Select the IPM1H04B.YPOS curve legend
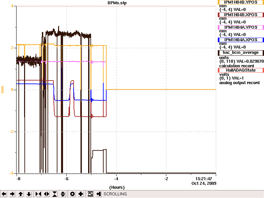Screen dimensions: 264x198 (241, 2)
